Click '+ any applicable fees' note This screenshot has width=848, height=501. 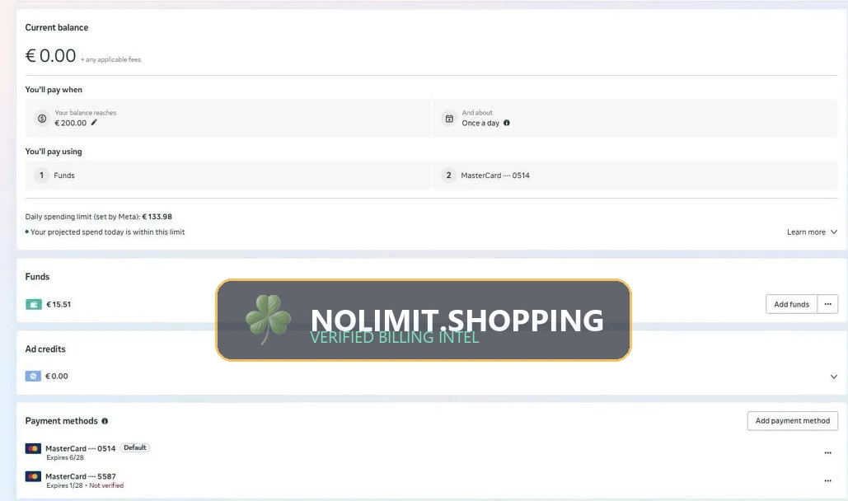coord(111,59)
